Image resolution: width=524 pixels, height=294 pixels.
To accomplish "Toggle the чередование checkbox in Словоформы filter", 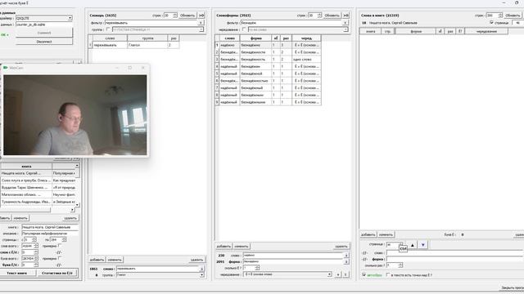I will pyautogui.click(x=244, y=29).
